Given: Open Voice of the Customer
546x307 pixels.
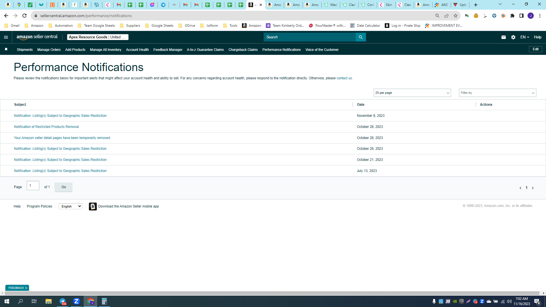Looking at the screenshot, I should tap(322, 50).
